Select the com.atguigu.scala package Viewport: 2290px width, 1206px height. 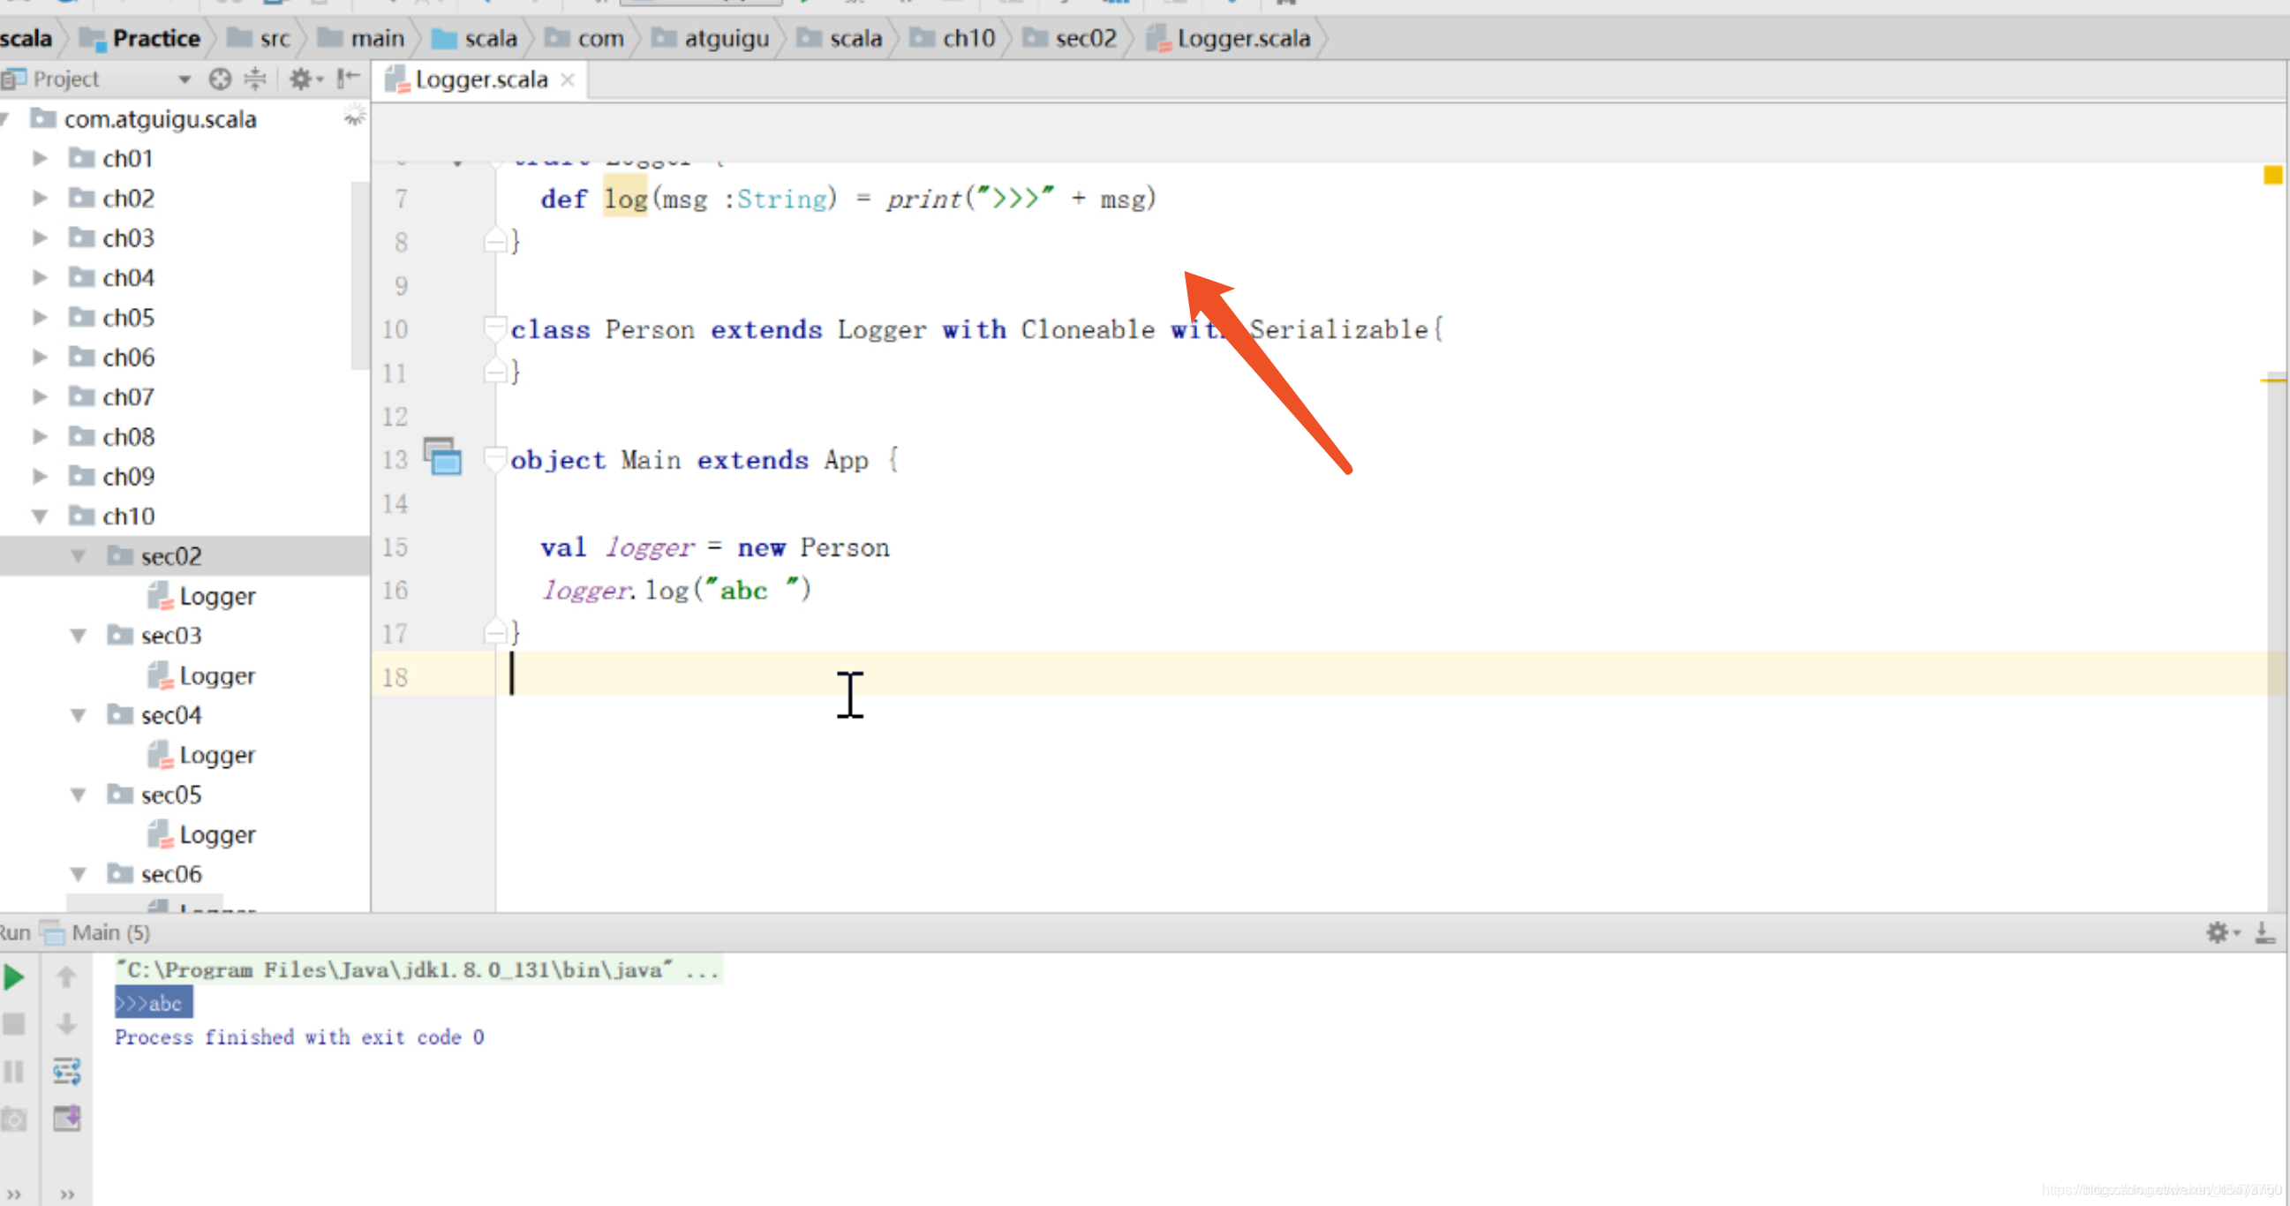click(160, 119)
